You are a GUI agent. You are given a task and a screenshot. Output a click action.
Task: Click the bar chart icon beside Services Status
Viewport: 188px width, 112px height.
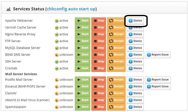tap(9, 9)
